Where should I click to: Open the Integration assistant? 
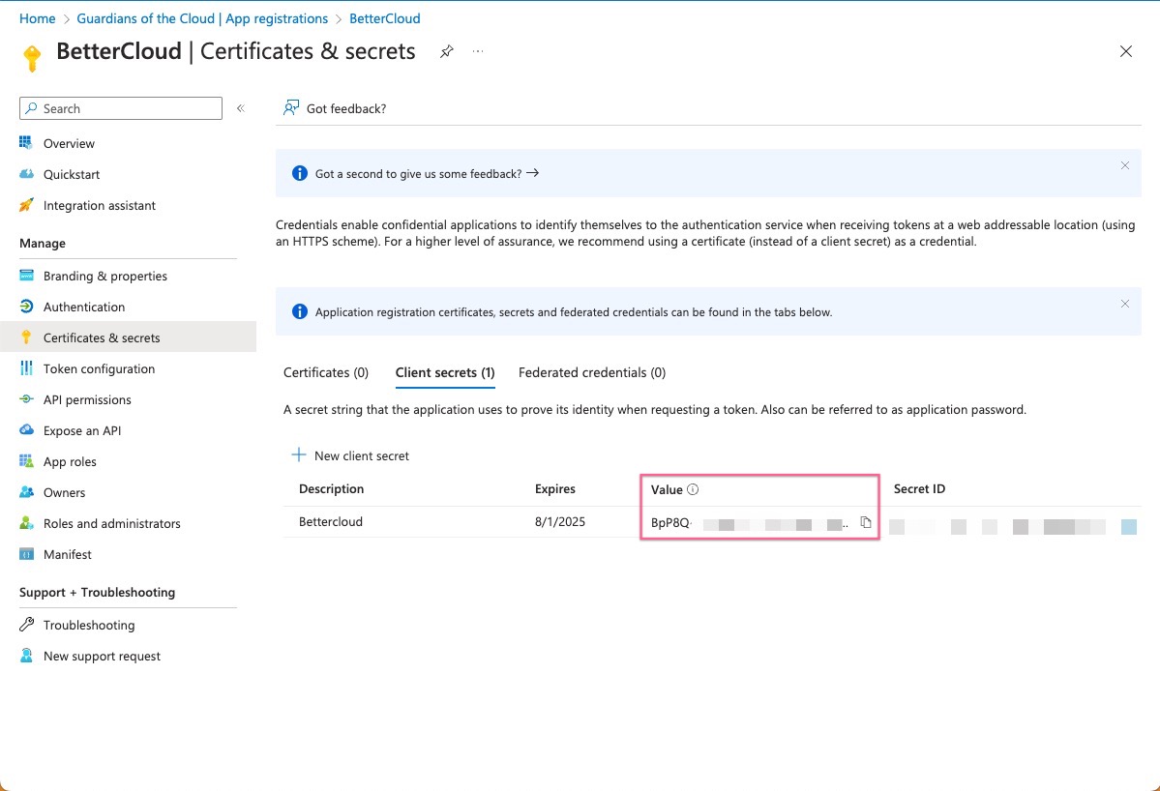pos(101,205)
